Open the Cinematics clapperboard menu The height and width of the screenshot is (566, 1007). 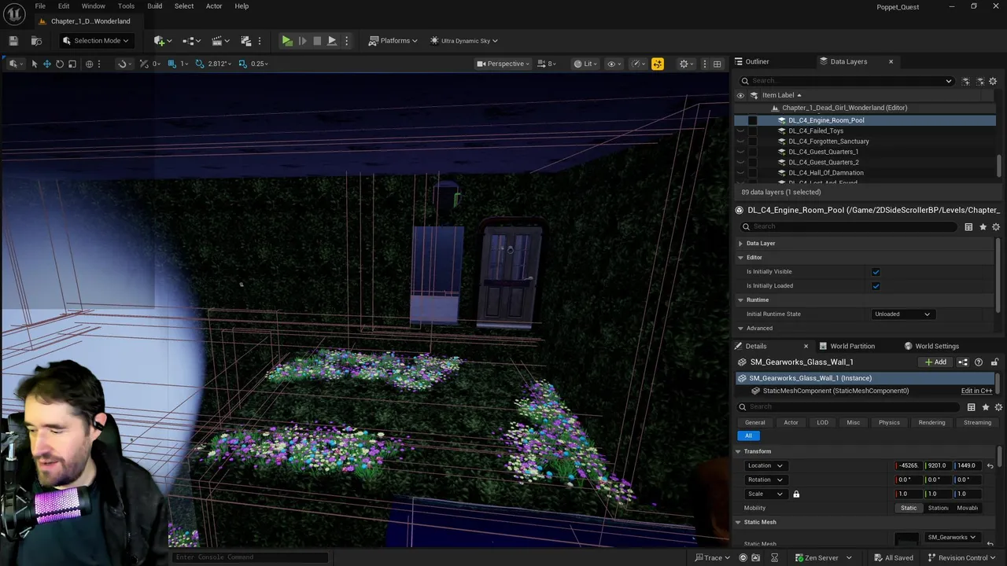coord(220,41)
